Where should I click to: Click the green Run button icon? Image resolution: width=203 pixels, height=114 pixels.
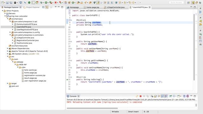46,3
